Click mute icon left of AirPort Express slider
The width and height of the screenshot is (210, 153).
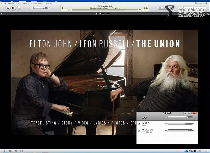166,130
